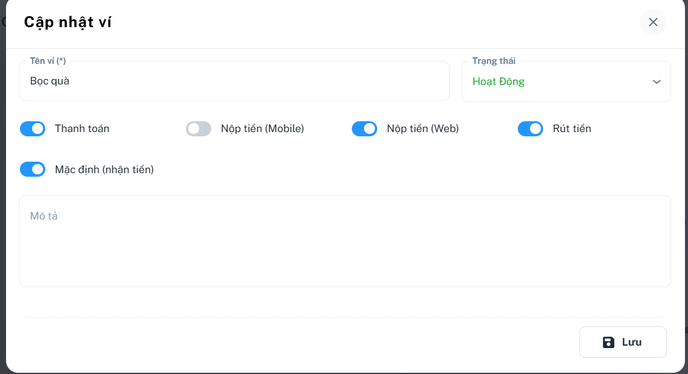Click the Cập nhật ví dialog title
Screen dimensions: 688x374
tap(68, 22)
